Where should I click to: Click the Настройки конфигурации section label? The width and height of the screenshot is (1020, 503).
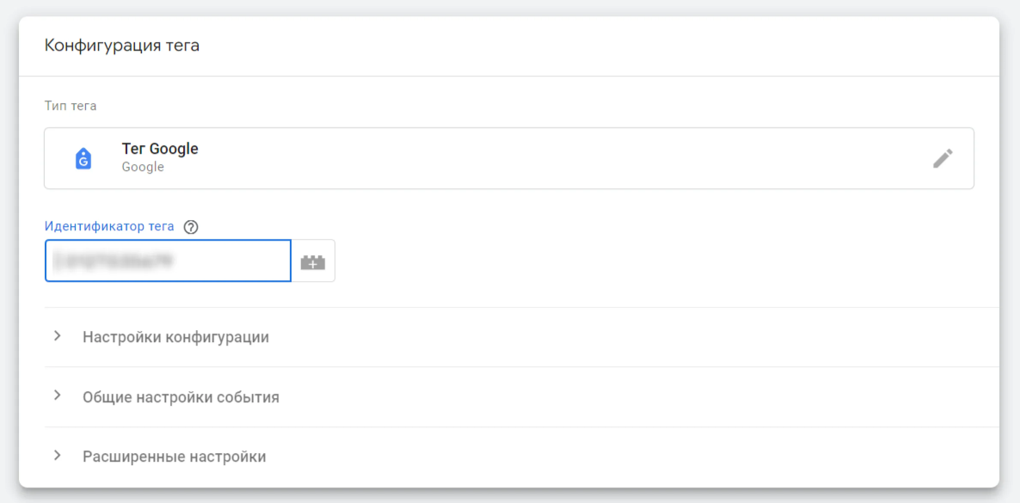(x=176, y=337)
